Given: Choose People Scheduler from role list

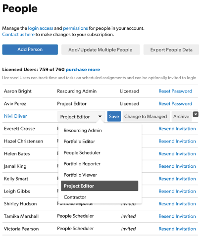Looking at the screenshot, I should point(82,153).
